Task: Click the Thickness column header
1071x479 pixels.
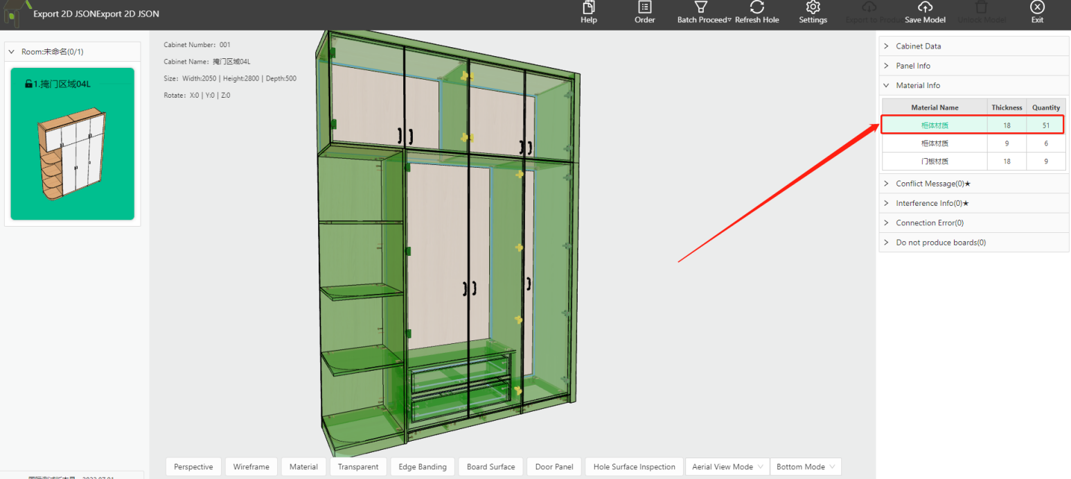Action: click(1007, 107)
